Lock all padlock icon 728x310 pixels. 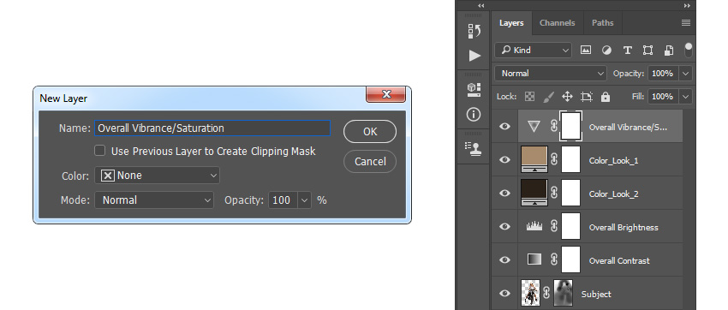[x=605, y=97]
